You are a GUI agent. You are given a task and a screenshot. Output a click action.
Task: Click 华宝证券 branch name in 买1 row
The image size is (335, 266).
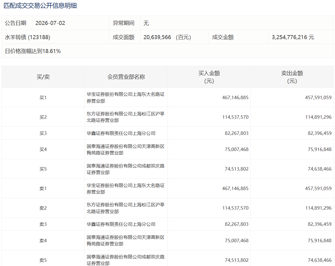[125, 97]
